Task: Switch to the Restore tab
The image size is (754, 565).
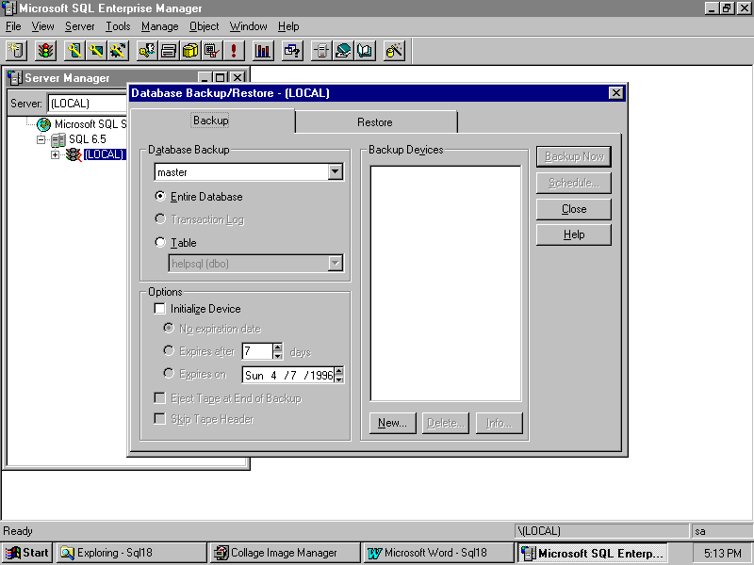Action: (x=375, y=122)
